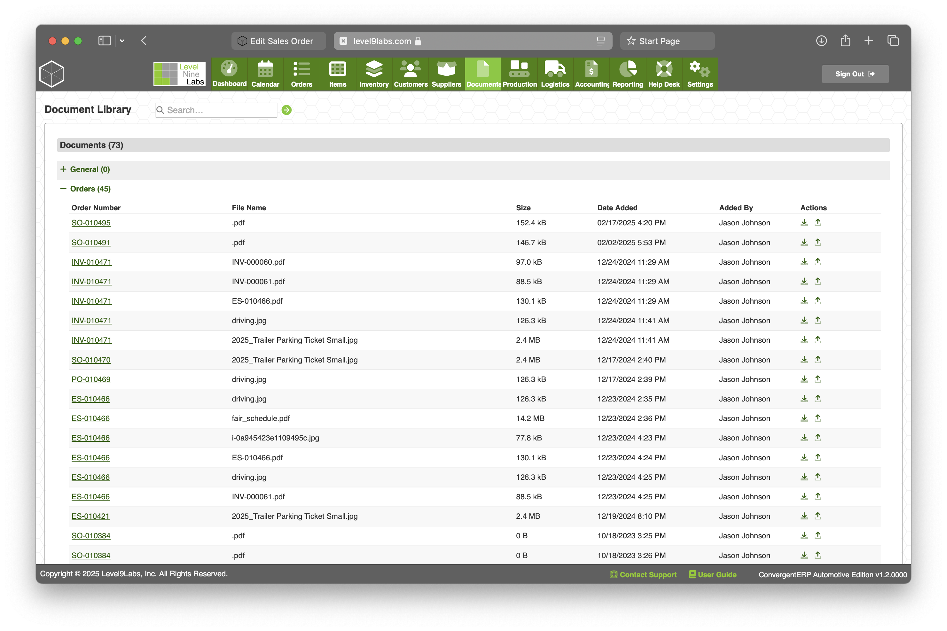Click the Level Nine Labs company logo
Screen dimensions: 947x631
click(x=179, y=74)
